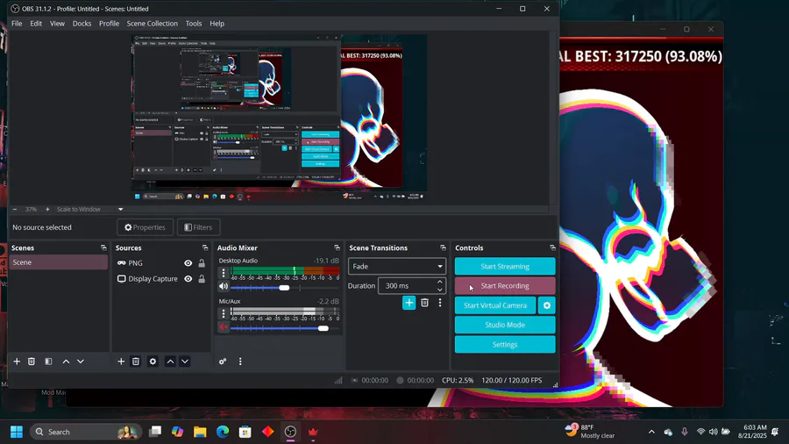789x444 pixels.
Task: Remove scene transition with trash icon
Action: coord(424,303)
